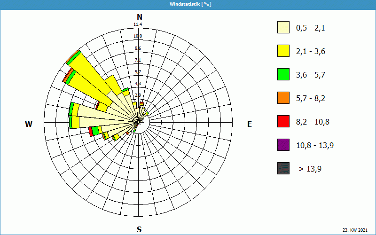The image size is (376, 235).
Task: Click the dark gray > 13,9 legend swatch
Action: click(x=283, y=168)
